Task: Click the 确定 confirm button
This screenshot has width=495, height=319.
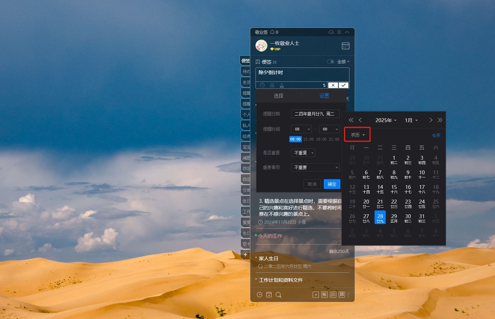Action: (332, 184)
